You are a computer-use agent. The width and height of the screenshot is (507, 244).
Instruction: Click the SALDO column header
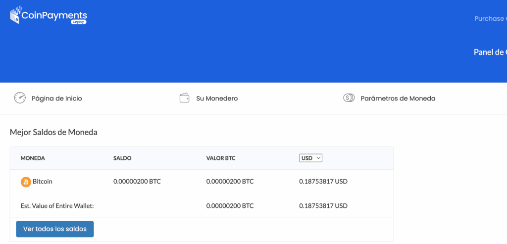click(123, 158)
